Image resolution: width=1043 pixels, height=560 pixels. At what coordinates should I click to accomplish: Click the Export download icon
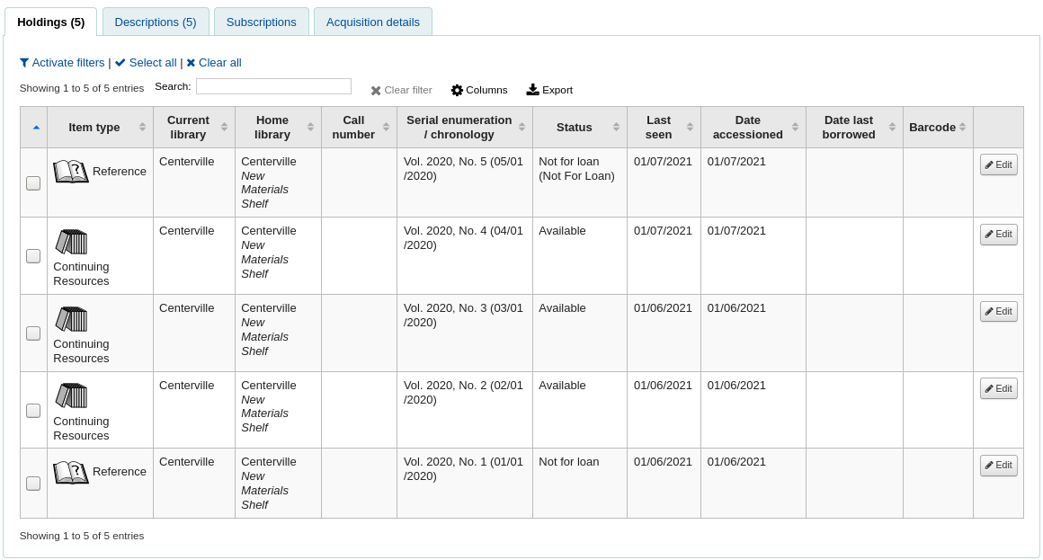(x=531, y=89)
